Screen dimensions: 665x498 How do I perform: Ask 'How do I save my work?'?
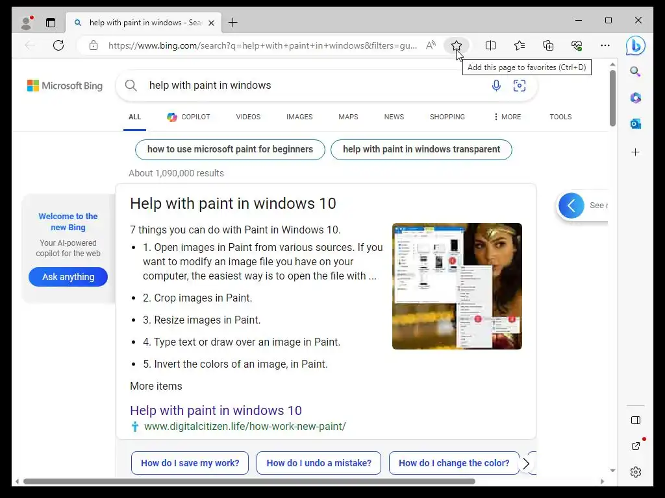(x=190, y=463)
